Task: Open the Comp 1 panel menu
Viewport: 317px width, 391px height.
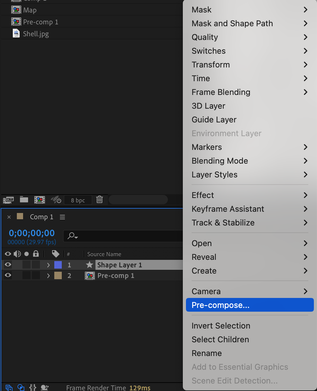Action: click(62, 217)
